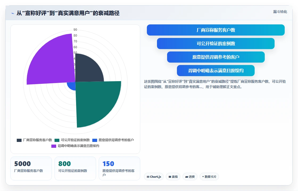Screen dimensions: 298x191
Task: Click legend text 背调中明确表示满意且愿续约
Action: tap(78, 146)
